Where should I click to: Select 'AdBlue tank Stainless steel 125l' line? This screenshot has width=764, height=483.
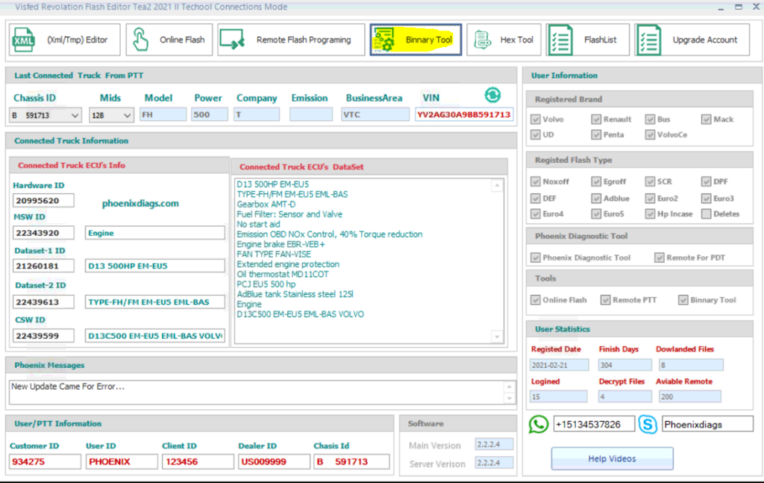[295, 294]
